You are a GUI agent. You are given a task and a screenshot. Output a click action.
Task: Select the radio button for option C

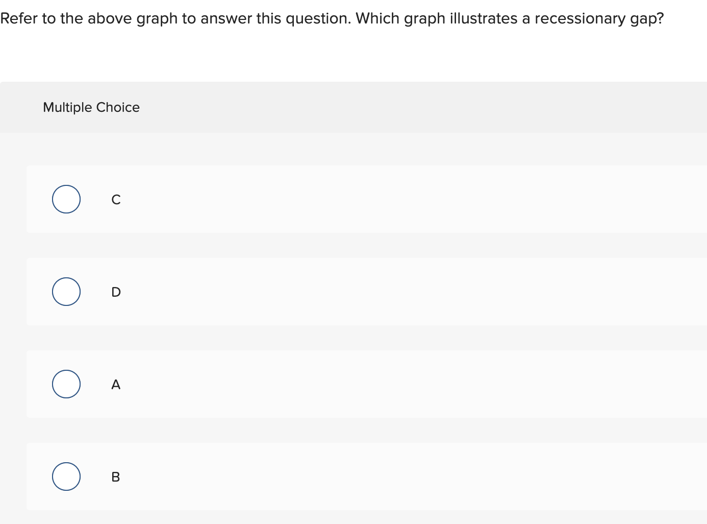pyautogui.click(x=66, y=199)
